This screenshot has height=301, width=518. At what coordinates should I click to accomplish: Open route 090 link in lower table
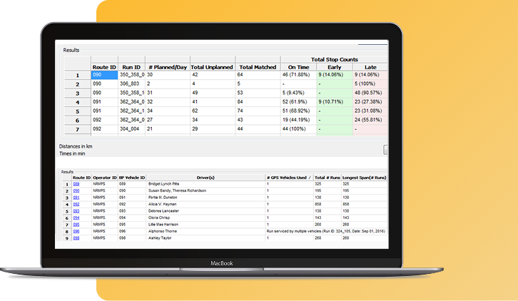(x=76, y=191)
